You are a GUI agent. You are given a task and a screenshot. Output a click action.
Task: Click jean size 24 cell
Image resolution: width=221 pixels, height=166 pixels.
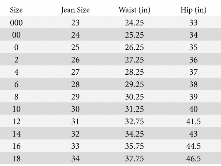tap(75, 35)
